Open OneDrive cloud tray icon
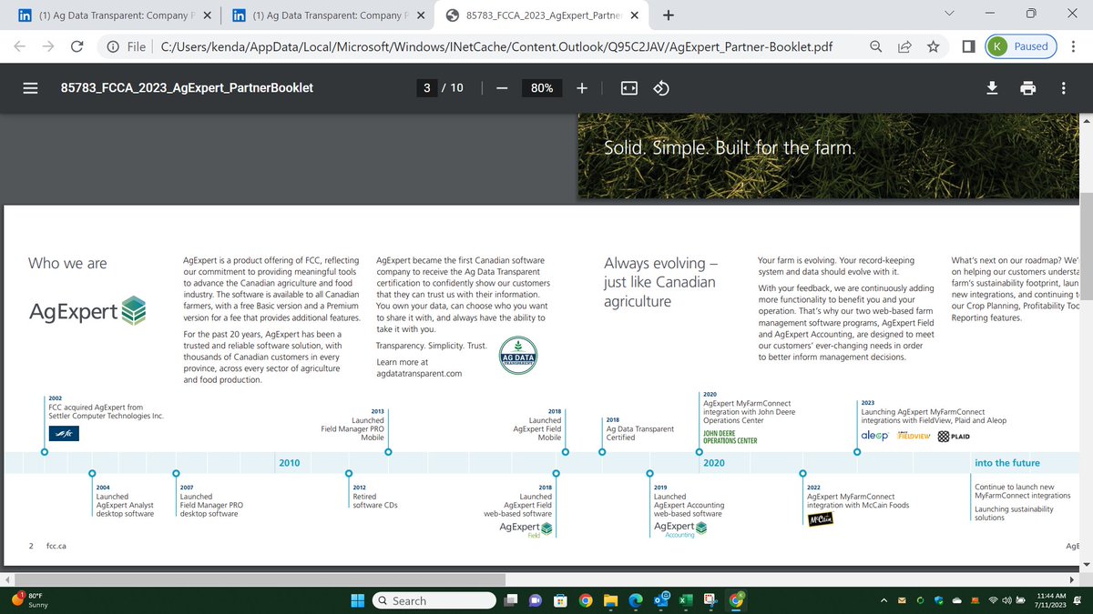This screenshot has width=1093, height=614. 956,600
